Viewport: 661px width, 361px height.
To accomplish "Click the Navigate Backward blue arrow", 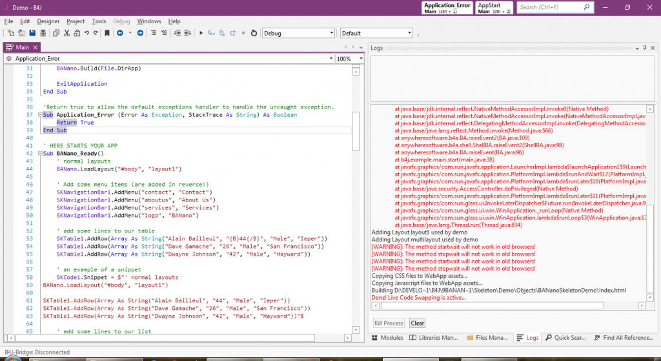I will (119, 33).
